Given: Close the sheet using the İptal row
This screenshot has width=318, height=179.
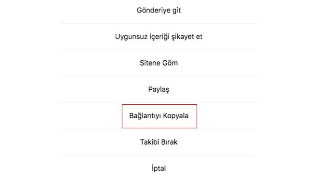Looking at the screenshot, I should point(159,168).
